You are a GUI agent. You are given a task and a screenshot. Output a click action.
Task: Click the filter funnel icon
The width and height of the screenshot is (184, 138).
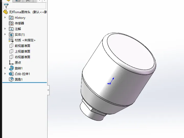6,6
